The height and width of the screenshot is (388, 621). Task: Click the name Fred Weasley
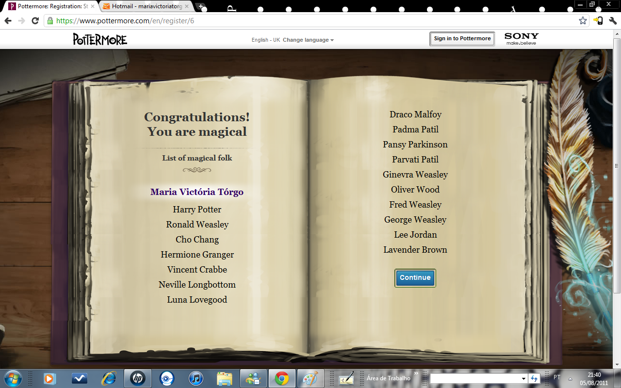pyautogui.click(x=415, y=205)
